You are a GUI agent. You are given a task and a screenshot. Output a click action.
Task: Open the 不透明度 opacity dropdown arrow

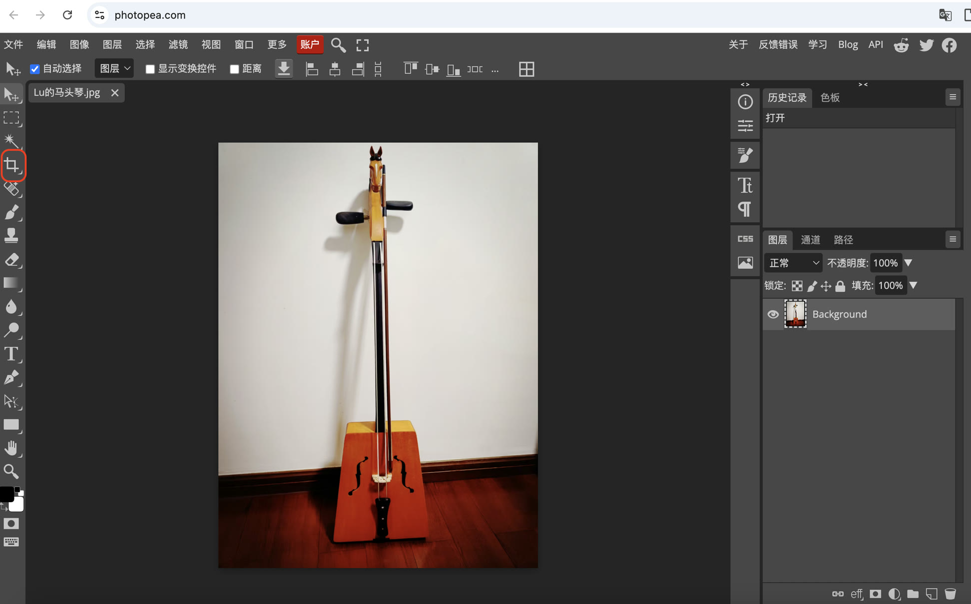(x=910, y=263)
